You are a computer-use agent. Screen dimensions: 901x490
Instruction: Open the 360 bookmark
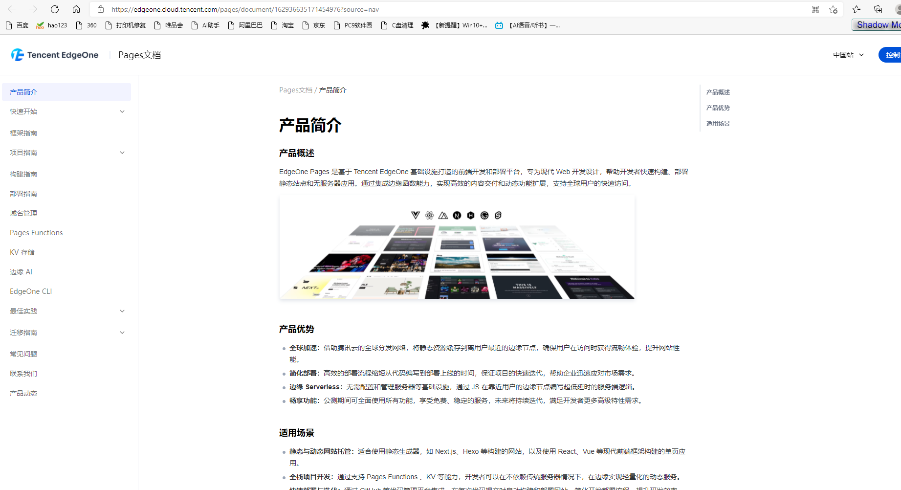tap(87, 25)
